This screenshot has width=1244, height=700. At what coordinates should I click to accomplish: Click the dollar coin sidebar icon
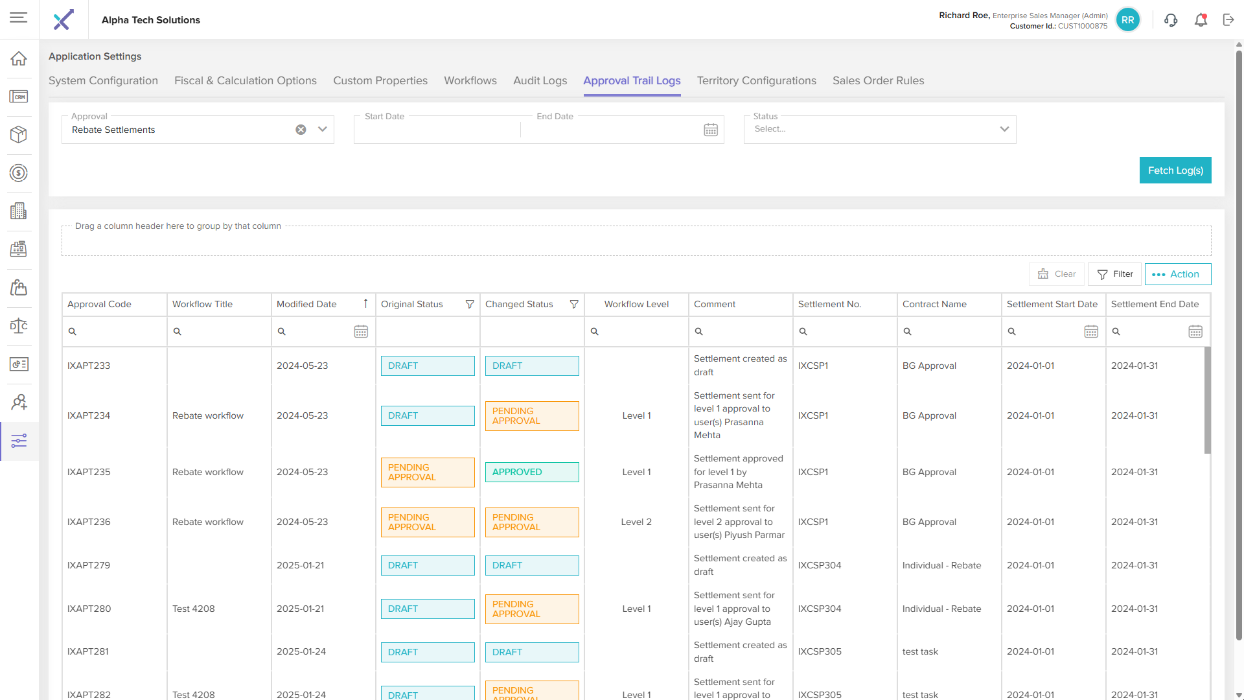coord(19,172)
